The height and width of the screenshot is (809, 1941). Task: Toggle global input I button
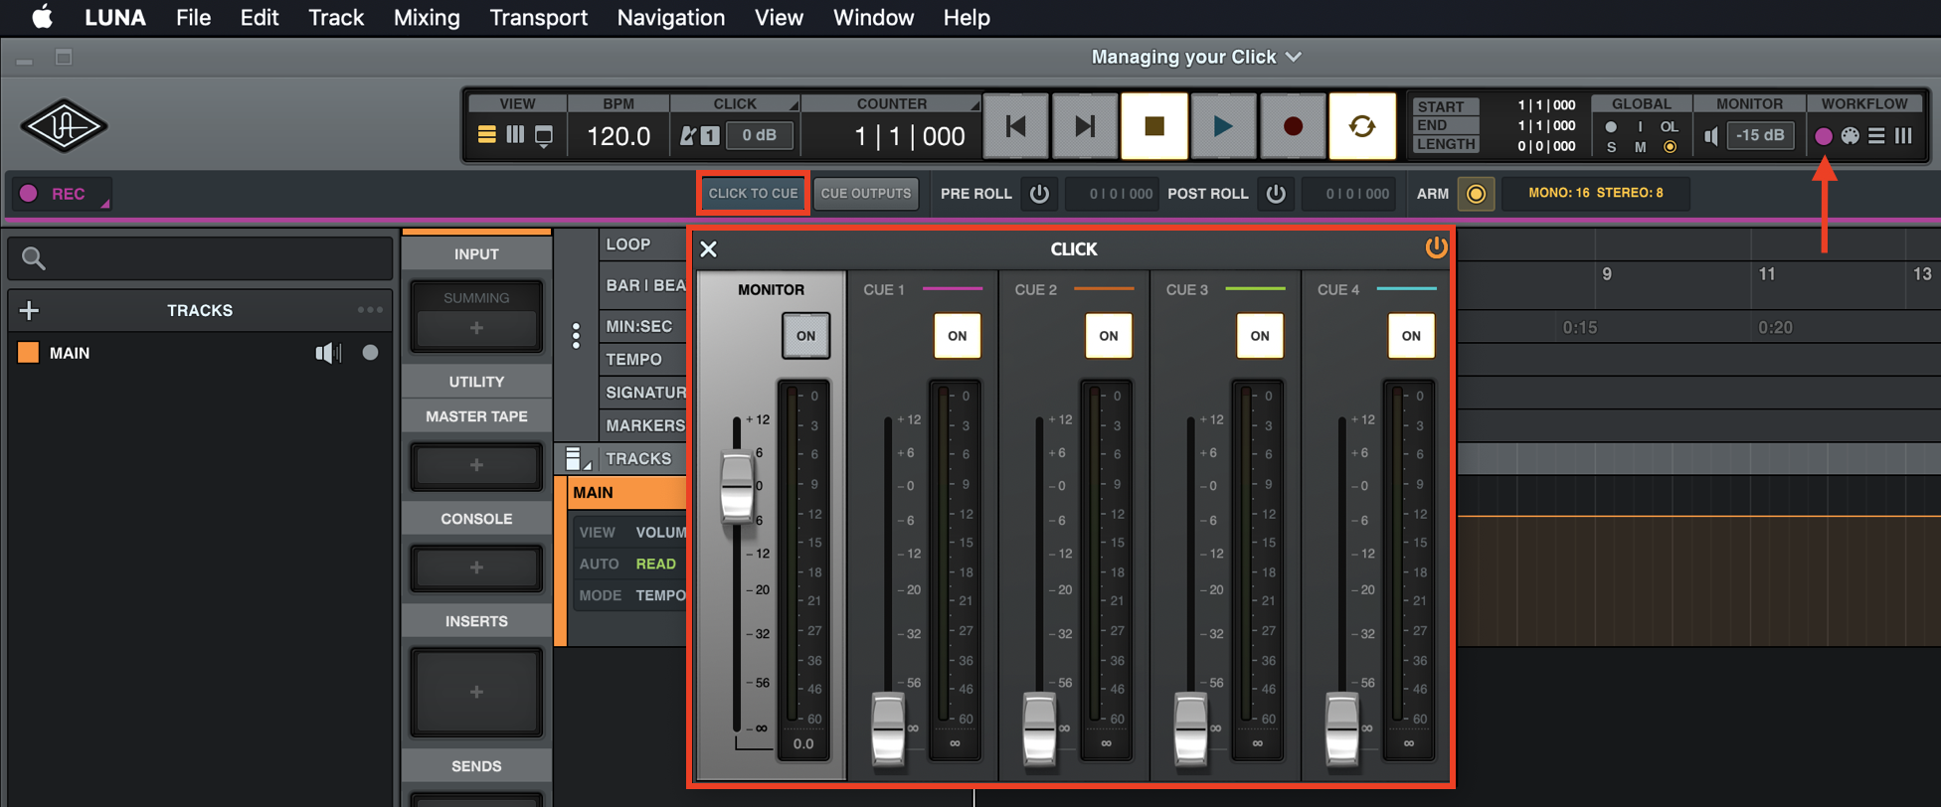coord(1640,127)
